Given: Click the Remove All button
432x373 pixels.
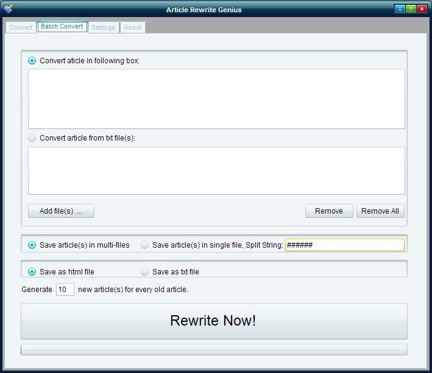Looking at the screenshot, I should pyautogui.click(x=380, y=211).
